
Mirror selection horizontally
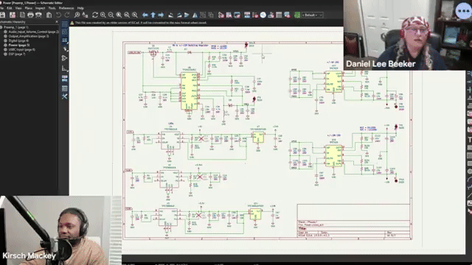point(195,15)
